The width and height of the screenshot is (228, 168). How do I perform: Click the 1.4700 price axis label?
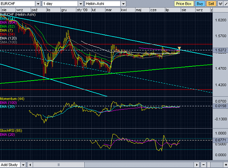221,68
